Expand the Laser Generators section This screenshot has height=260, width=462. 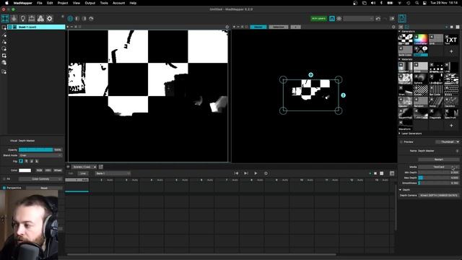(x=400, y=134)
